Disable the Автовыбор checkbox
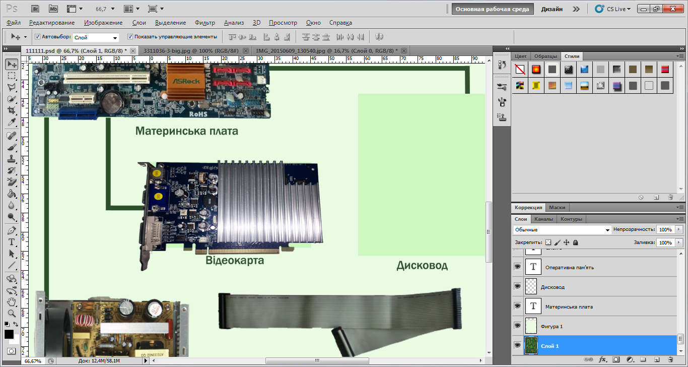Image resolution: width=688 pixels, height=367 pixels. (37, 37)
